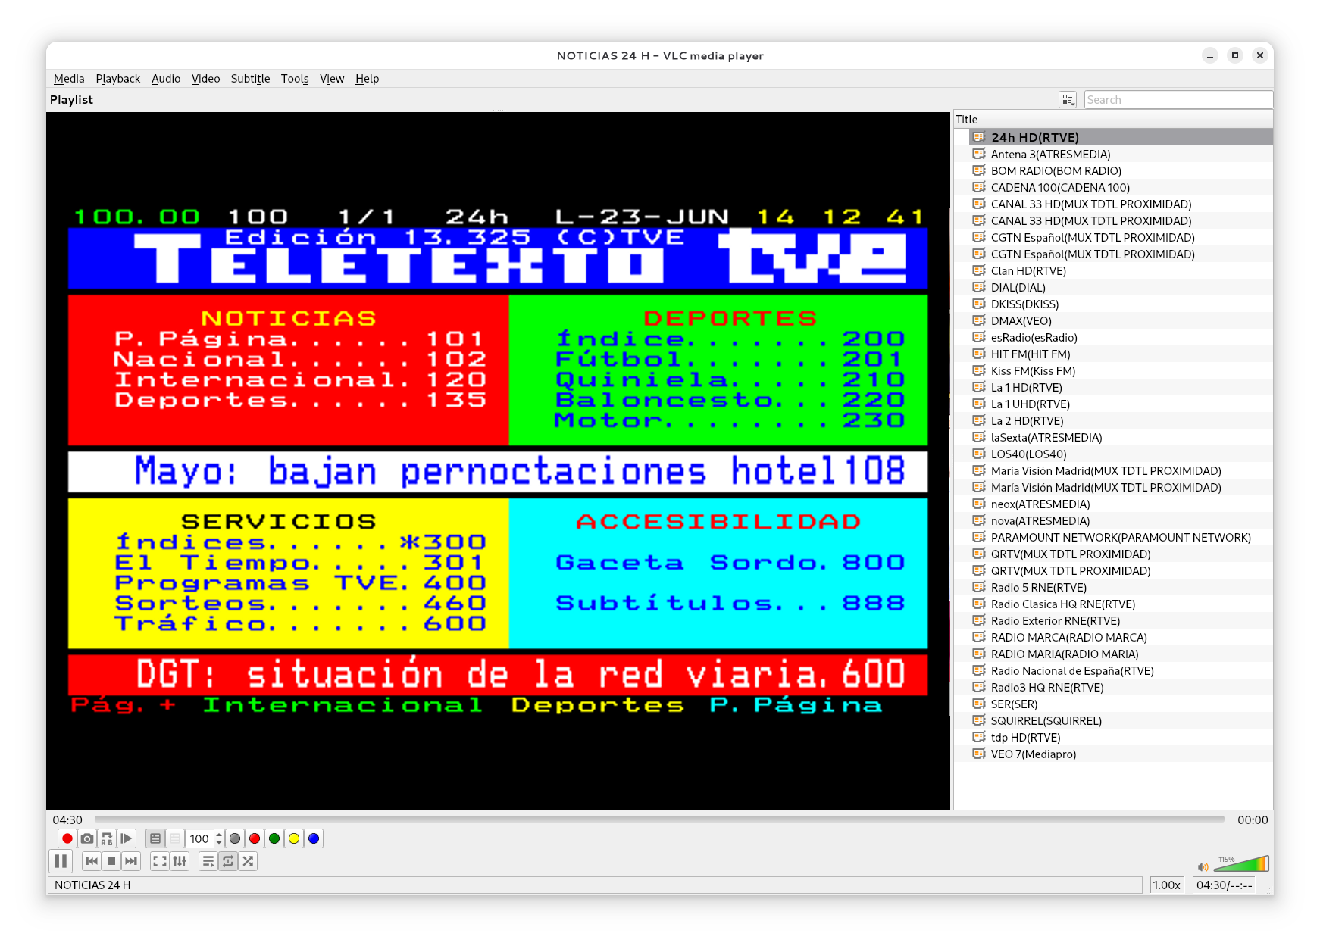The width and height of the screenshot is (1320, 946).
Task: Open the Playback menu
Action: (118, 79)
